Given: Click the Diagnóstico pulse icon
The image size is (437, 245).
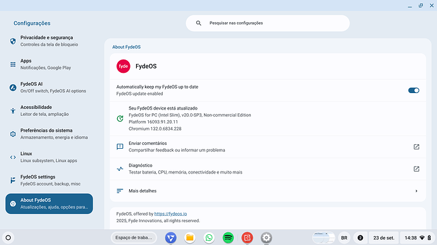Looking at the screenshot, I should (x=120, y=169).
